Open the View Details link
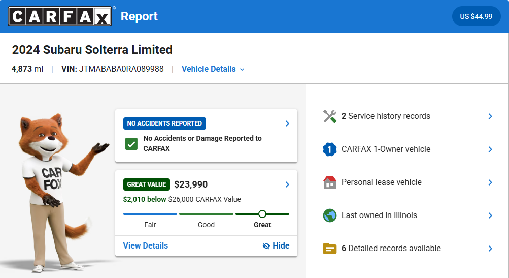Screen dimensions: 509x278 [146, 246]
